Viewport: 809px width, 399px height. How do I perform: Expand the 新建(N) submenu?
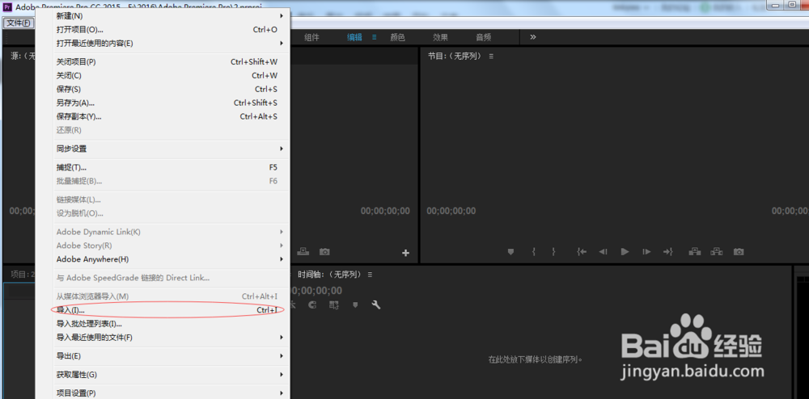click(163, 16)
